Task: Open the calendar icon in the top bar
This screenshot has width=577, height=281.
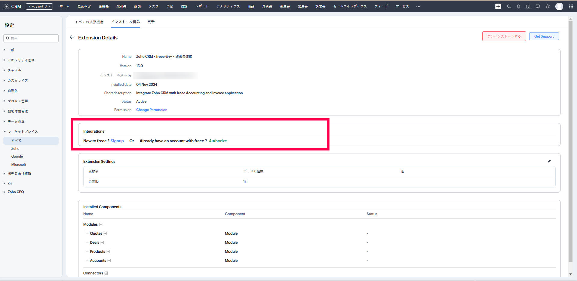Action: tap(528, 6)
